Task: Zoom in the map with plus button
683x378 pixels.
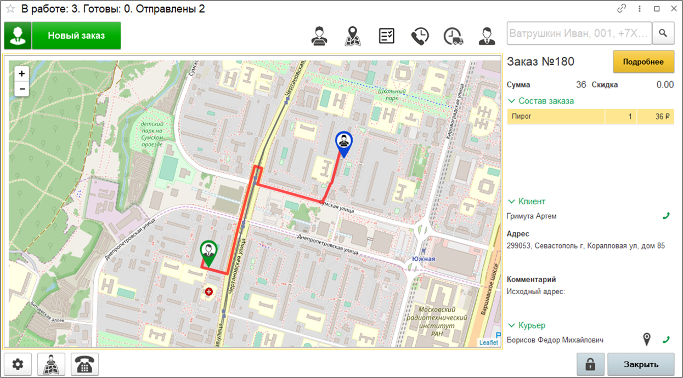Action: pos(22,73)
